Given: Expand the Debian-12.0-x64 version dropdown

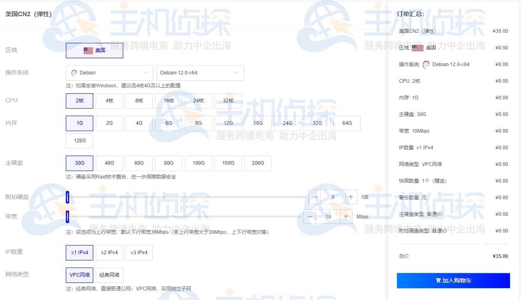Looking at the screenshot, I should [x=200, y=72].
